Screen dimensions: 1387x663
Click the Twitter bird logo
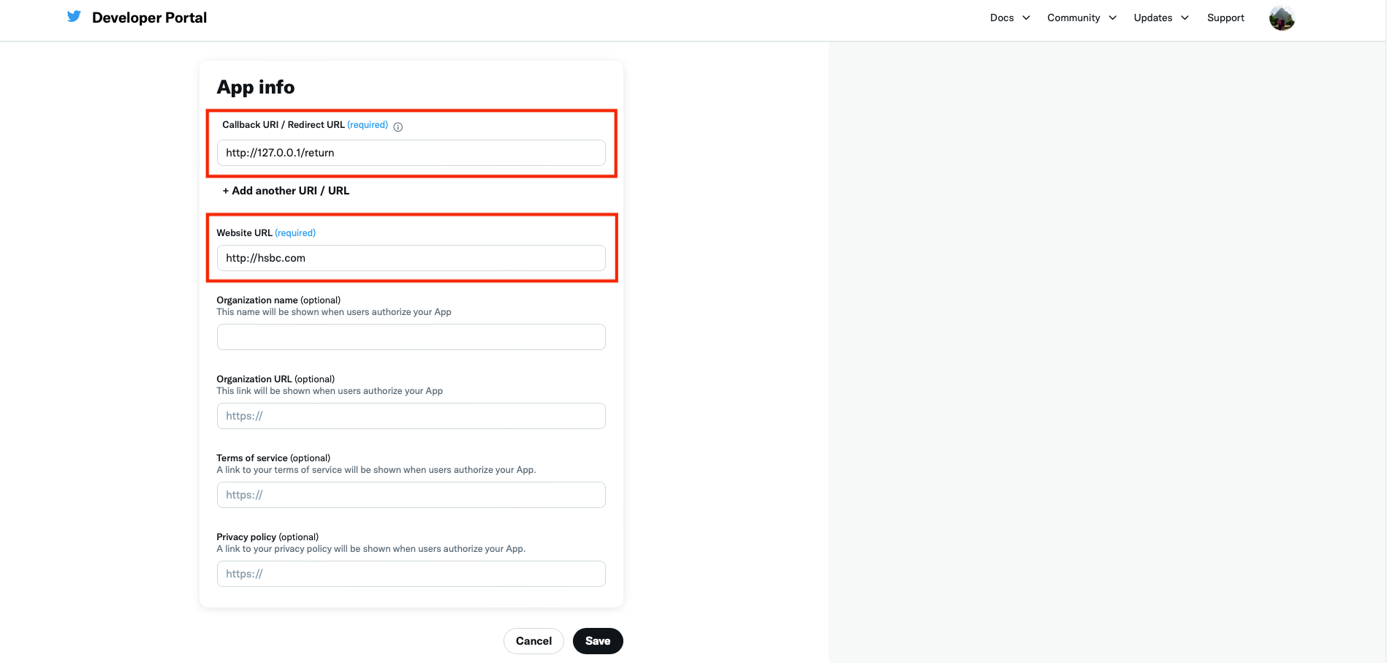point(74,17)
